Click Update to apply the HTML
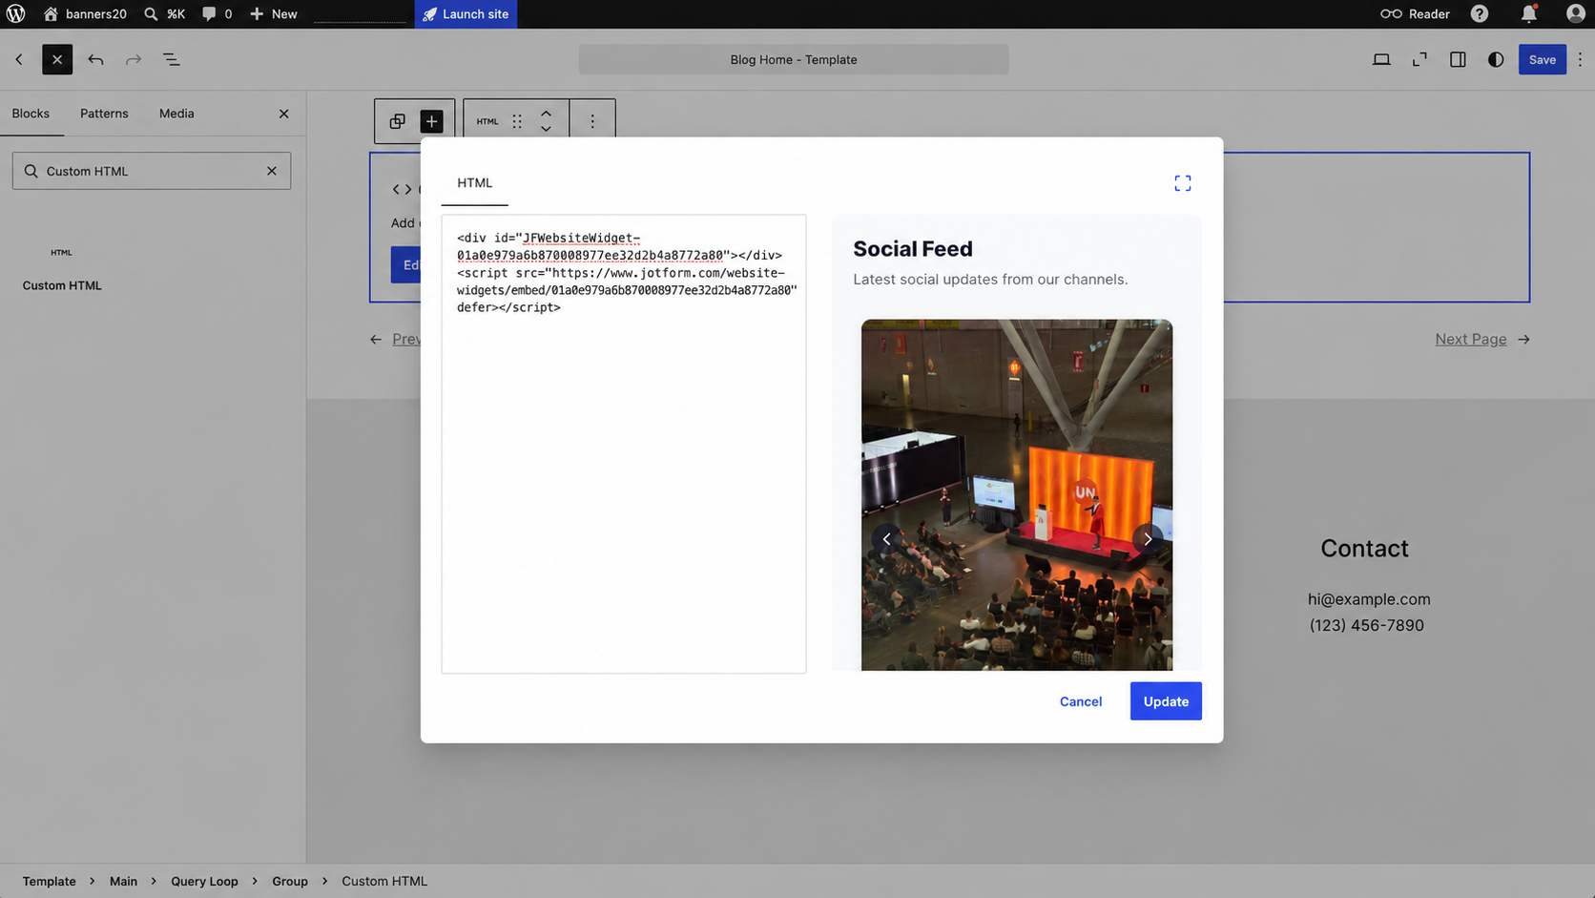The image size is (1595, 898). (1166, 701)
